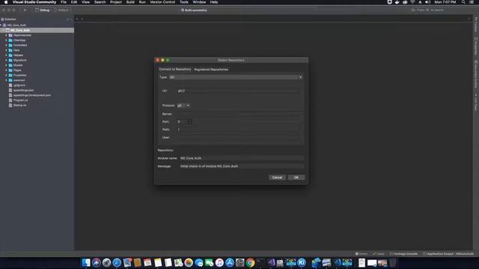
Task: Select the appsettings.json file
Action: tap(23, 90)
